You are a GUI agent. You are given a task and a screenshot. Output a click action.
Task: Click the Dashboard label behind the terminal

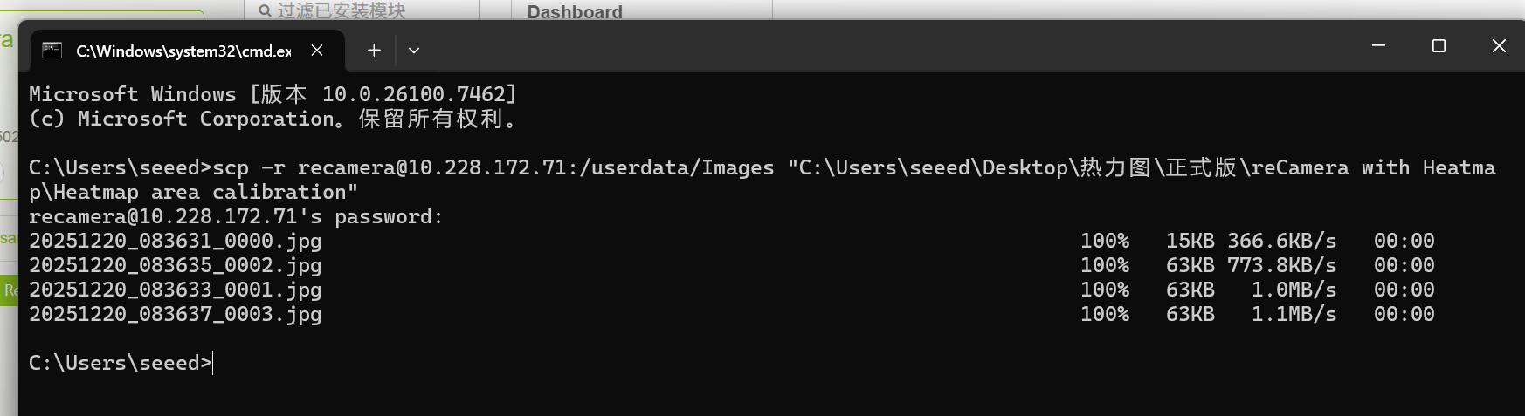click(x=575, y=11)
